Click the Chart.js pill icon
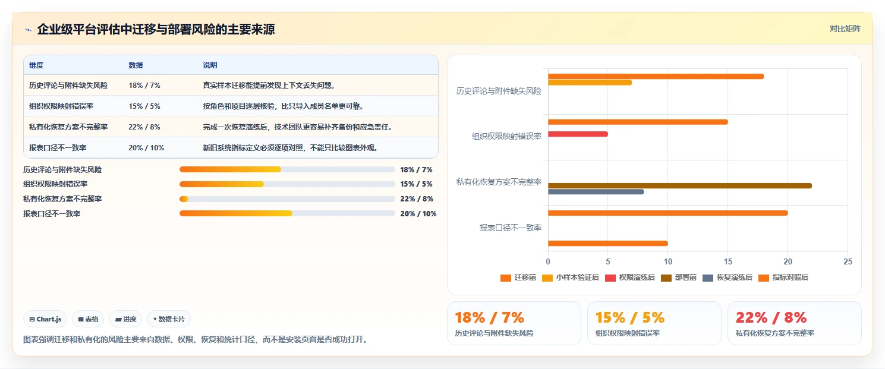The height and width of the screenshot is (369, 885). tap(32, 319)
